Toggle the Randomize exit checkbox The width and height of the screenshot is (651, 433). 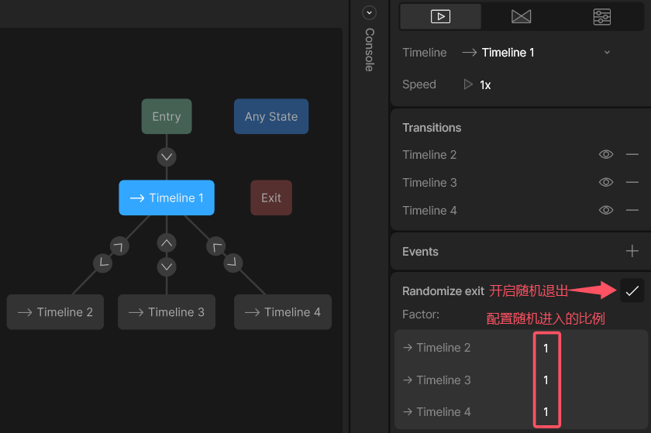(x=632, y=290)
